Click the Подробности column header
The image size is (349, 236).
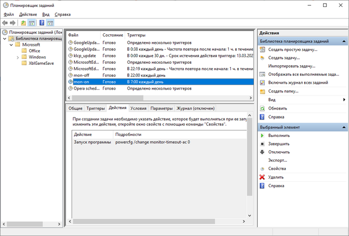tap(180, 134)
